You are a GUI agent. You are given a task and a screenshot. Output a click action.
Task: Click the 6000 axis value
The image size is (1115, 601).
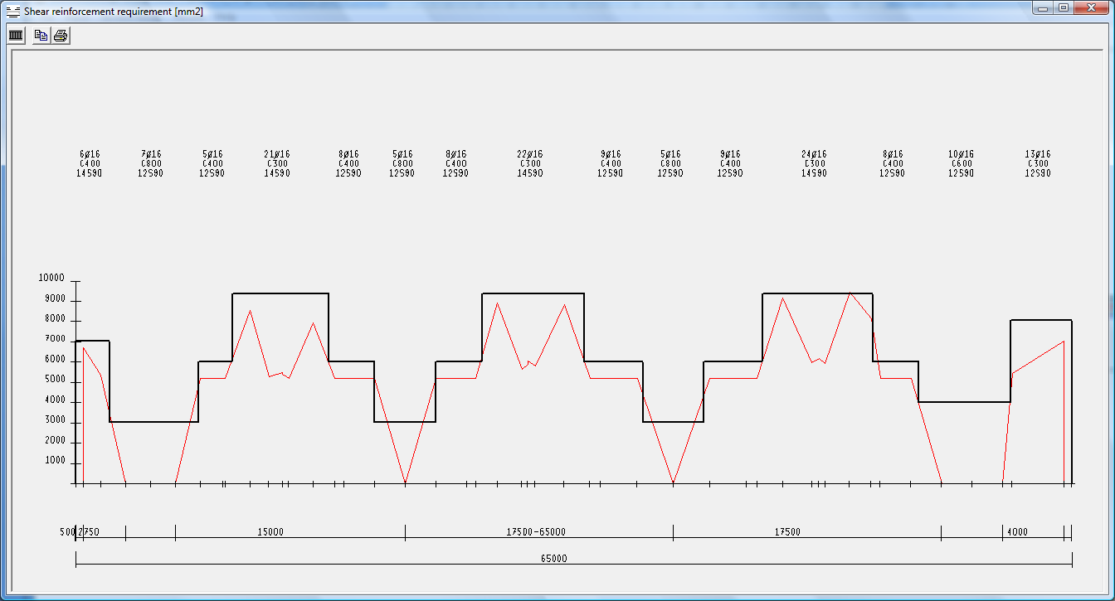[54, 360]
